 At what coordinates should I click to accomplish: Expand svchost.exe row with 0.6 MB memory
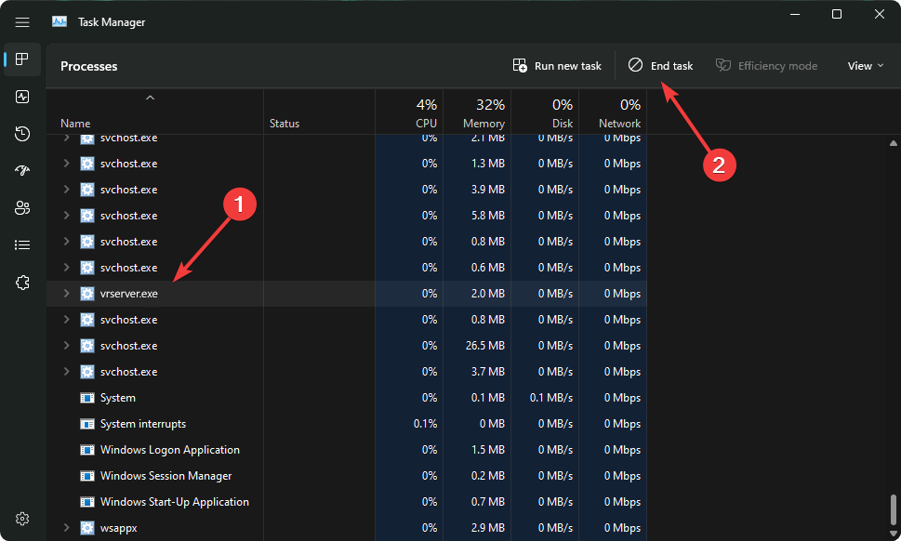[x=66, y=268]
